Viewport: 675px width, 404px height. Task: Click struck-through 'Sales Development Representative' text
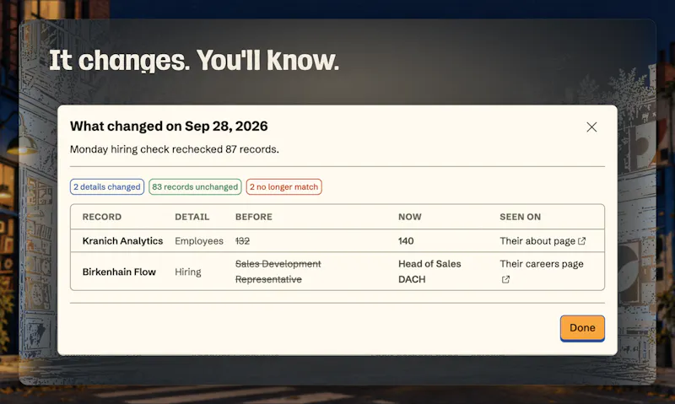click(278, 272)
